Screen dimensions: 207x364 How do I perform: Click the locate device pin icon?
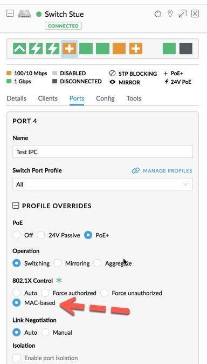tap(170, 14)
